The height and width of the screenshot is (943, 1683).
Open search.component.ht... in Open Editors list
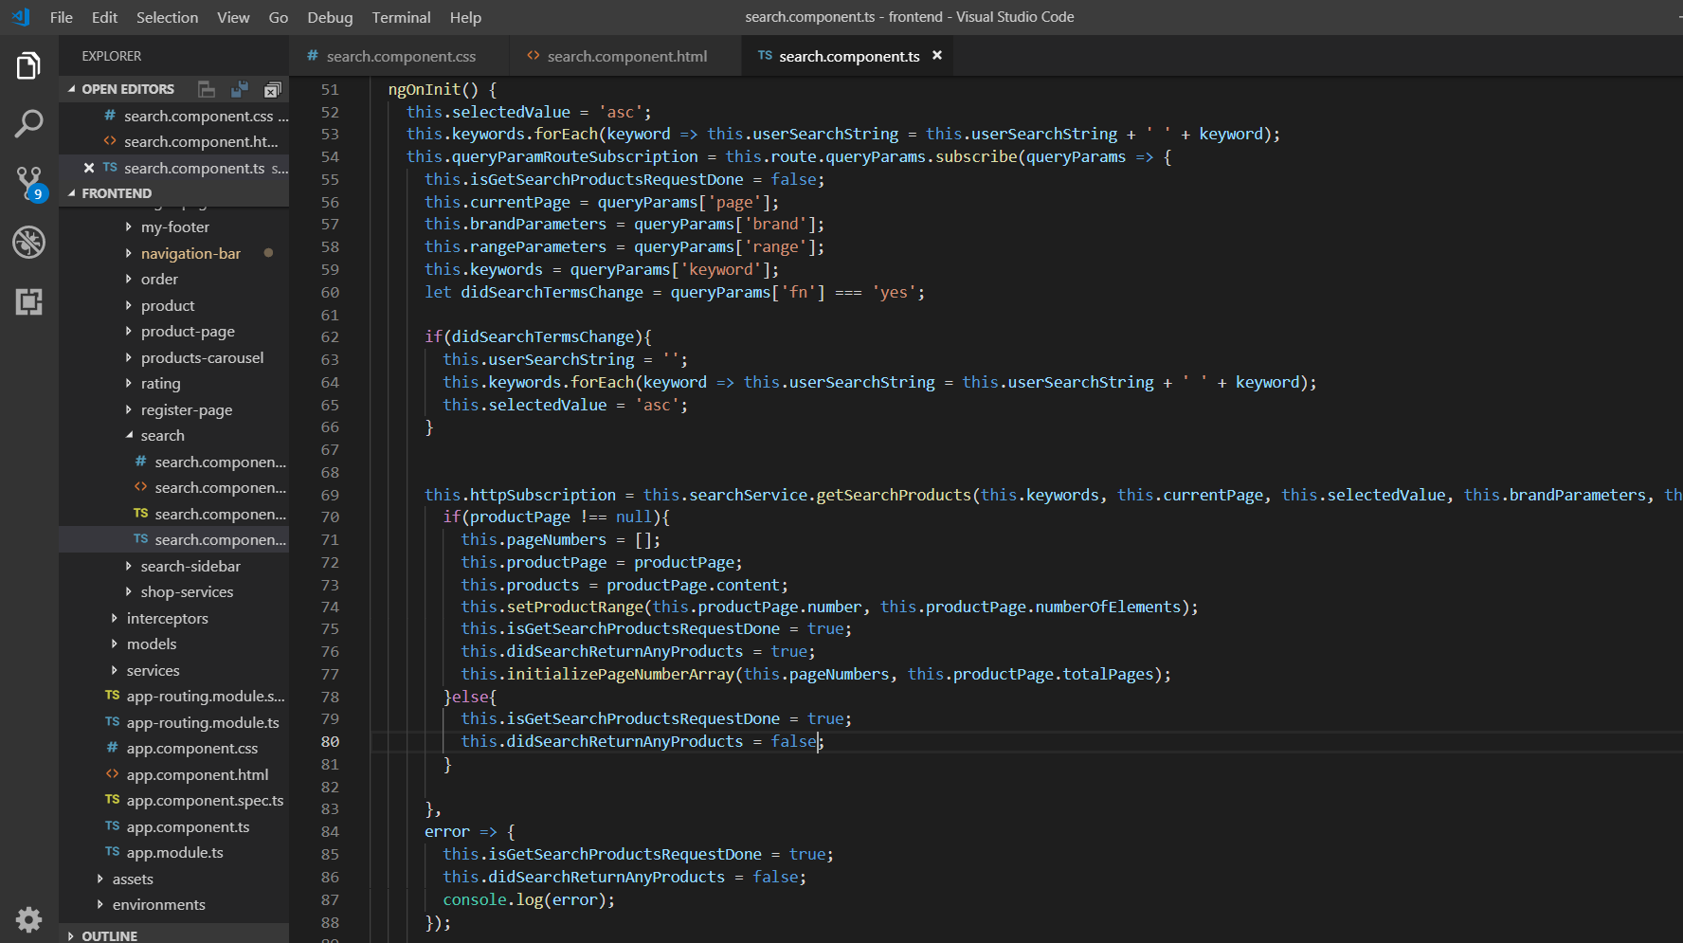[x=174, y=141]
